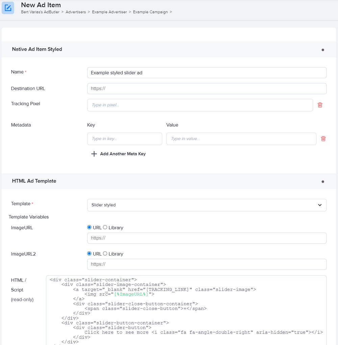Viewport: 338px width, 345px height.
Task: Click the Tracking Pixel input field
Action: point(200,105)
